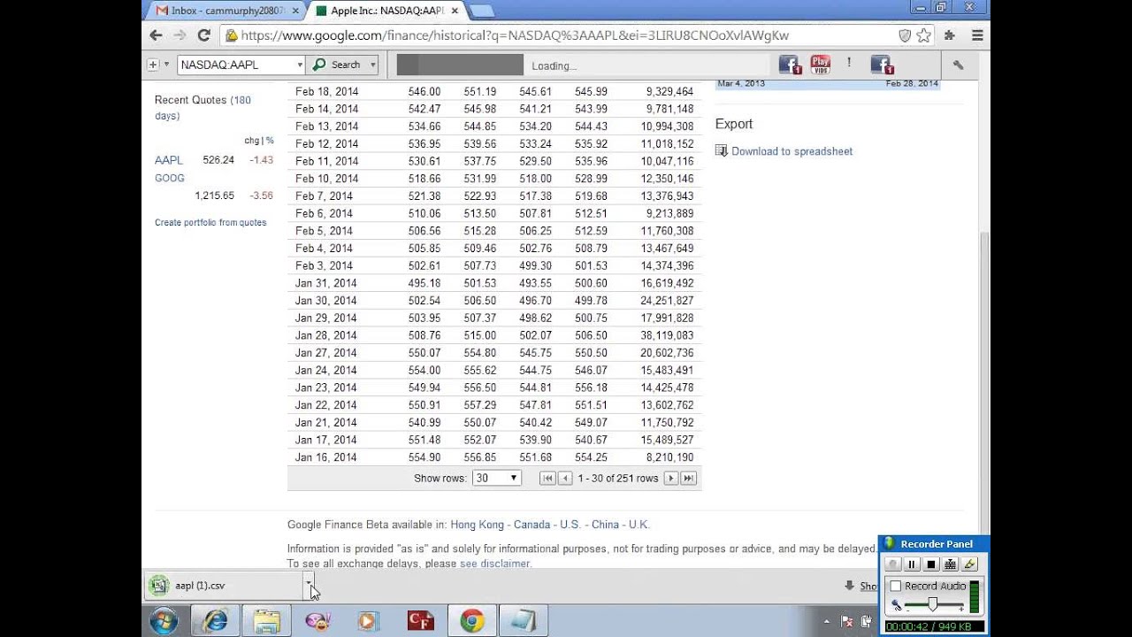Image resolution: width=1132 pixels, height=637 pixels.
Task: Select the Jan 16, 2014 date cell
Action: click(325, 457)
